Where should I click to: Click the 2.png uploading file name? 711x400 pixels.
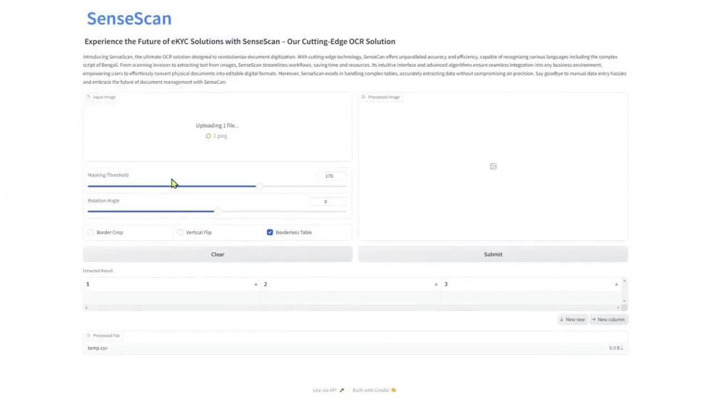[x=220, y=136]
